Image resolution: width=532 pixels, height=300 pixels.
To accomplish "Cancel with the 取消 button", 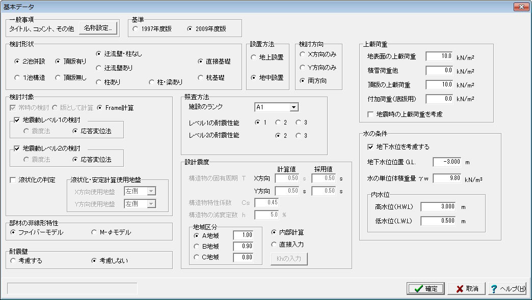I will tap(466, 288).
